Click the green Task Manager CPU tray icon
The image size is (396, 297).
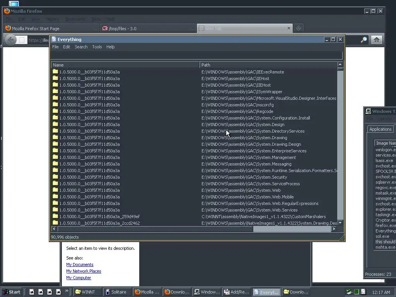click(x=356, y=292)
